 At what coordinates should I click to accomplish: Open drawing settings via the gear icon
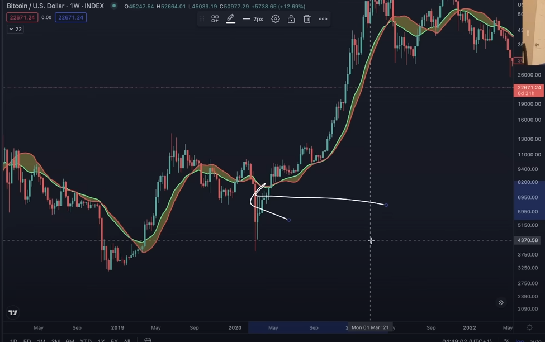coord(275,19)
